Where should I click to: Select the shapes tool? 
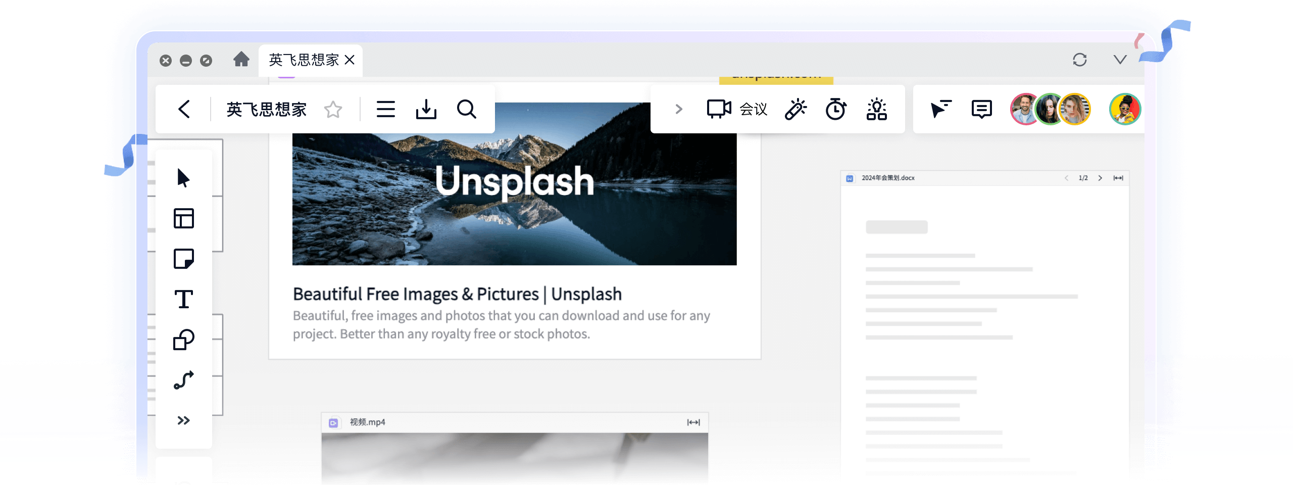click(183, 340)
